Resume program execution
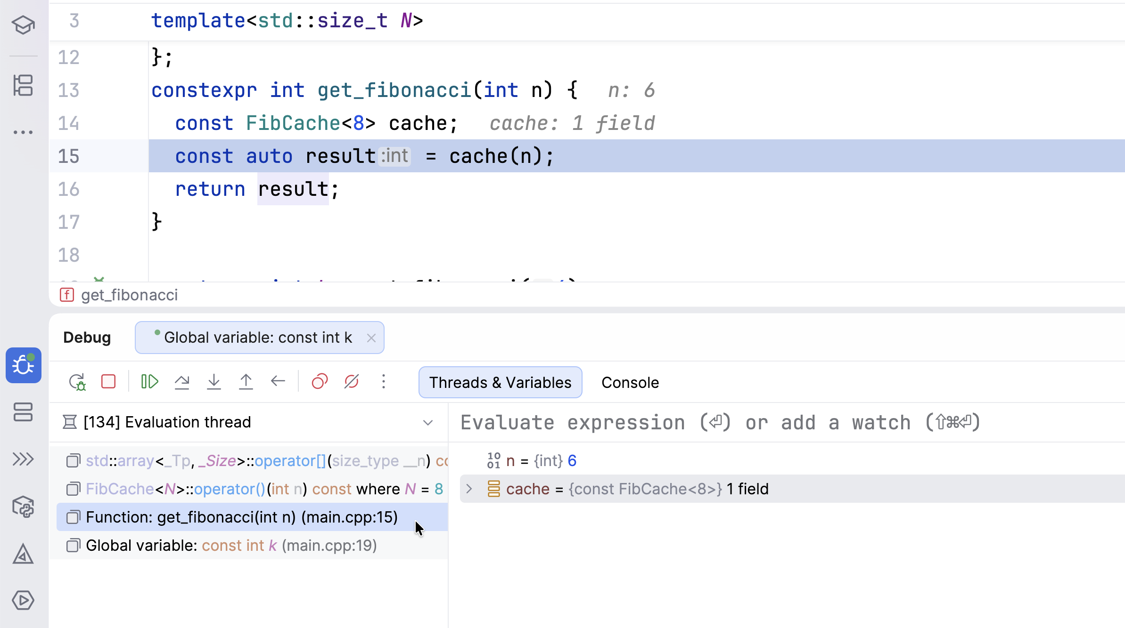The height and width of the screenshot is (628, 1125). [149, 382]
